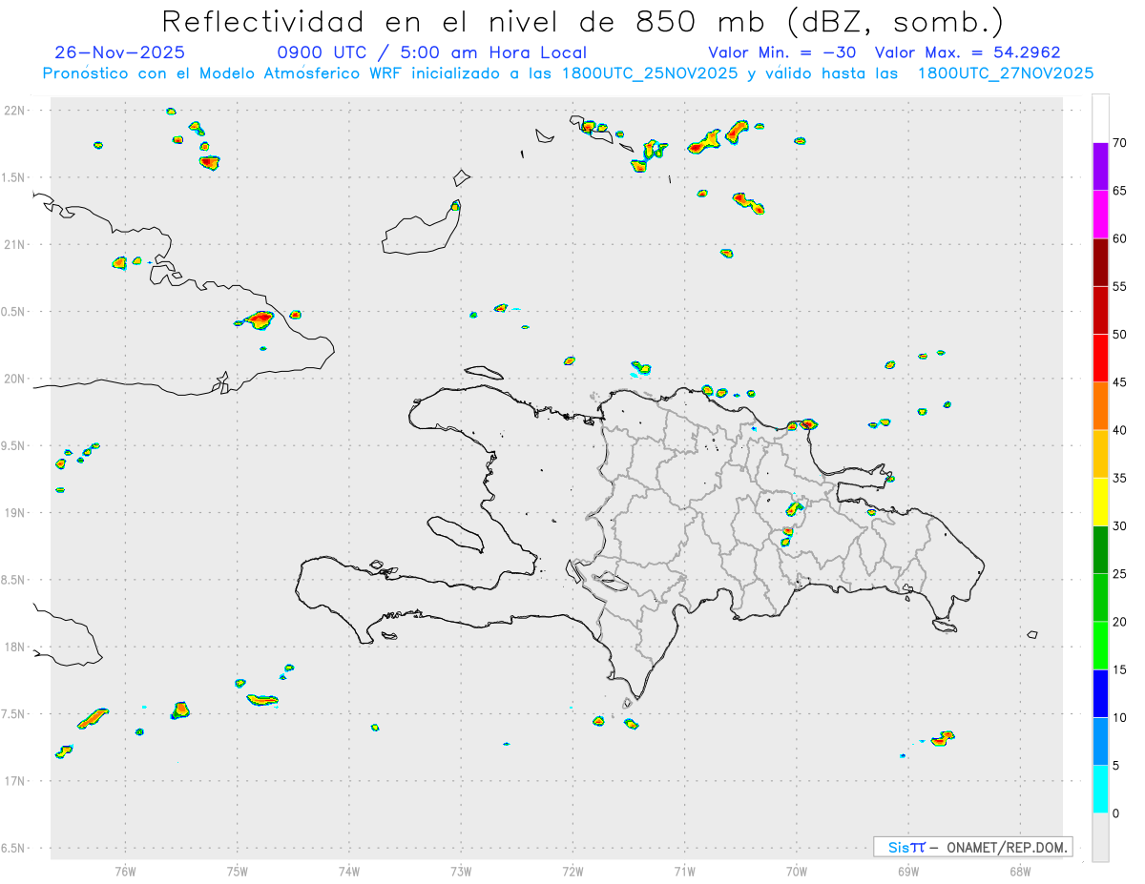Click the '21N' latitude label
The height and width of the screenshot is (884, 1145).
pyautogui.click(x=14, y=245)
